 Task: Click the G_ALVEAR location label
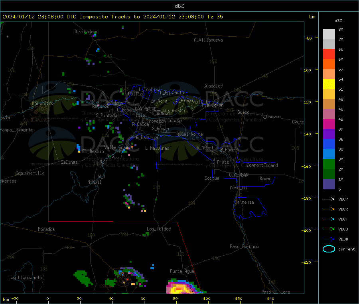pos(239,175)
